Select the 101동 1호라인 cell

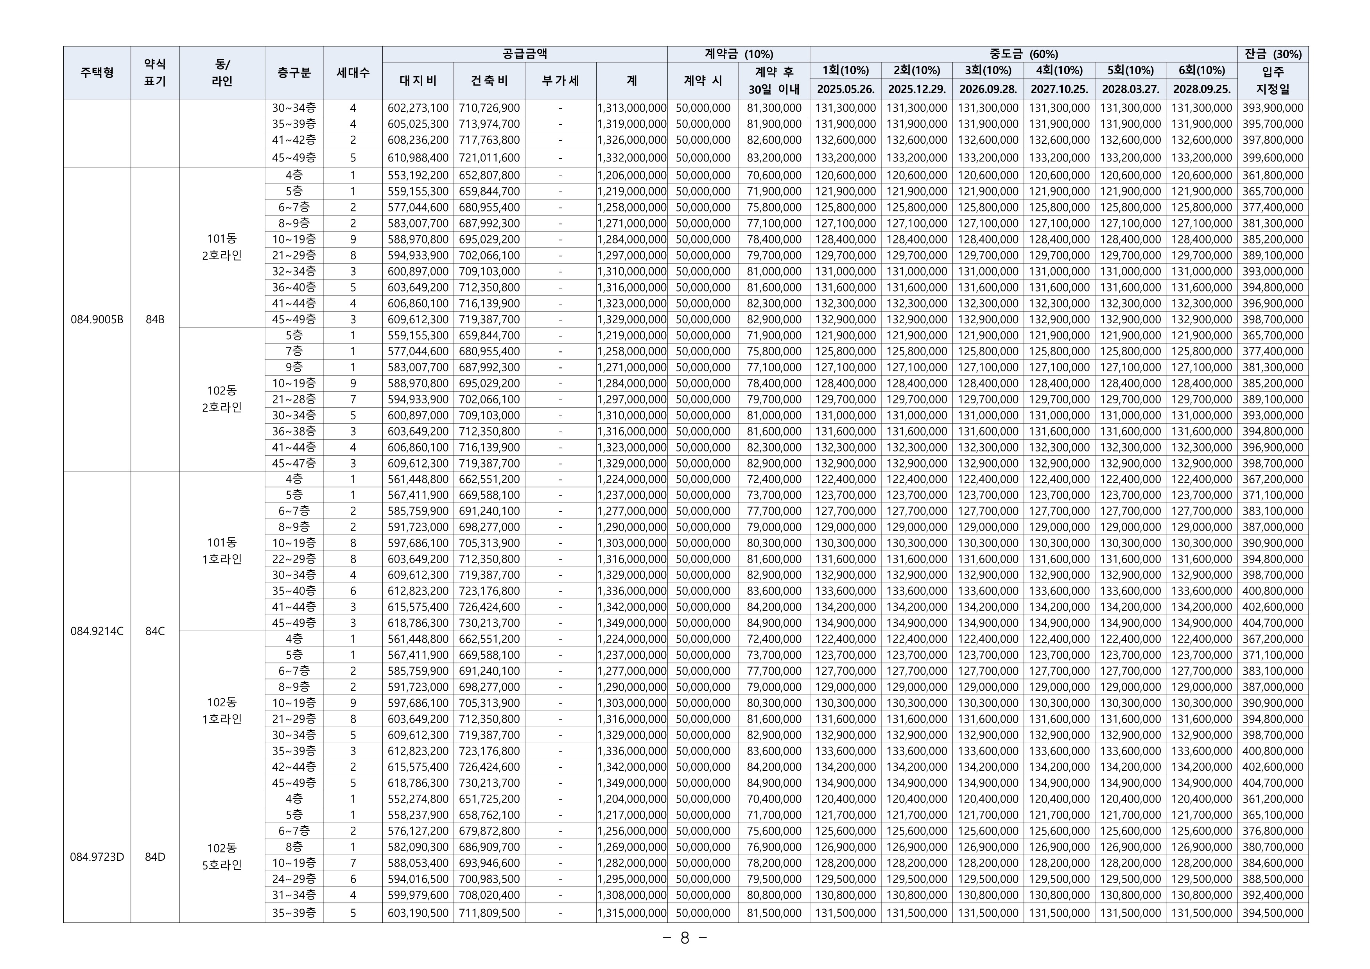[x=222, y=551]
